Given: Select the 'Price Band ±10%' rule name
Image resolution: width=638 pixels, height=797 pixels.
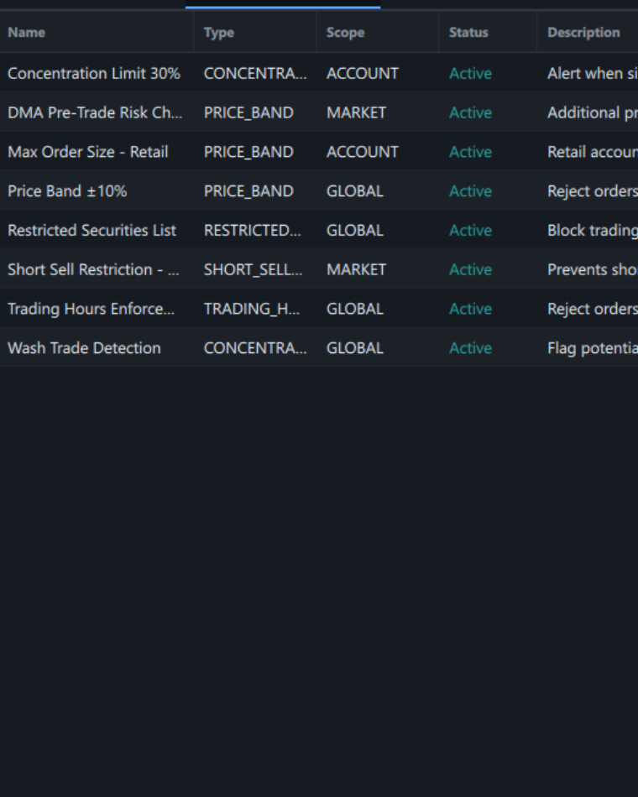Looking at the screenshot, I should 67,190.
